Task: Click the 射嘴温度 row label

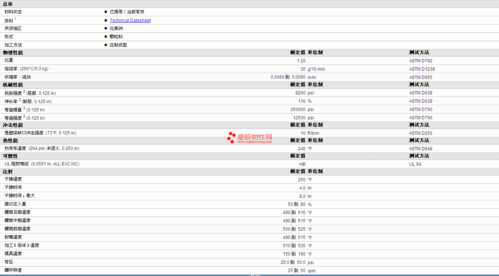Action: (13, 237)
